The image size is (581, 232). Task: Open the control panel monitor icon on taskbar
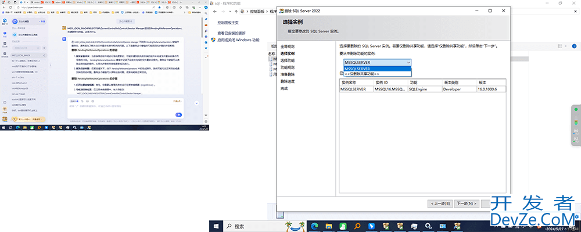442,226
